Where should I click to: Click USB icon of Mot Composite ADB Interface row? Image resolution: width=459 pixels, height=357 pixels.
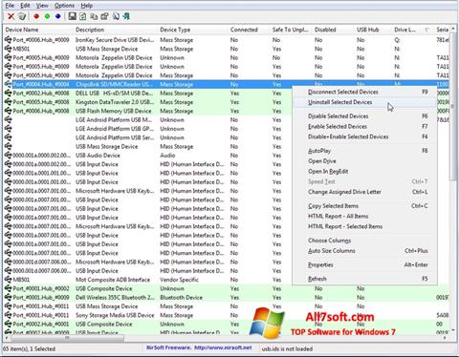(x=9, y=280)
